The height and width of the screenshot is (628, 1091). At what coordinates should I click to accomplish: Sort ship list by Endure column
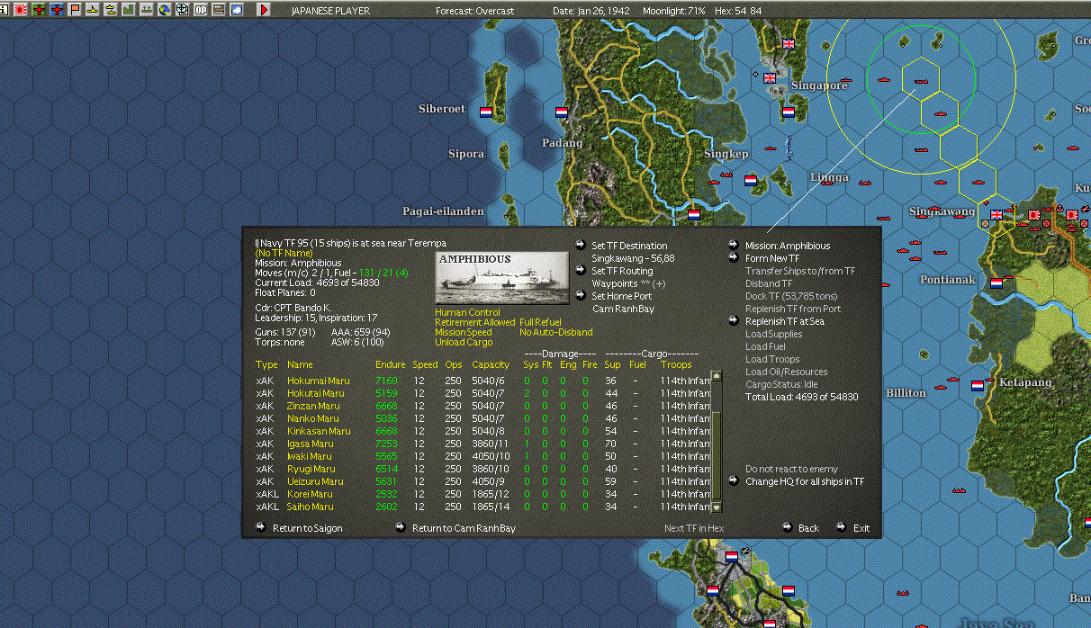point(390,365)
